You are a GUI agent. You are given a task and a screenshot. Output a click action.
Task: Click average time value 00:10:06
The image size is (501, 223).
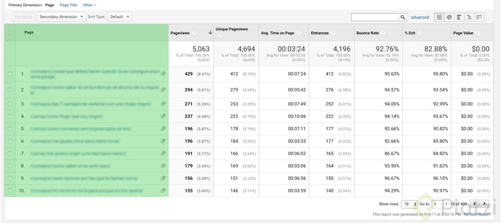click(x=297, y=116)
